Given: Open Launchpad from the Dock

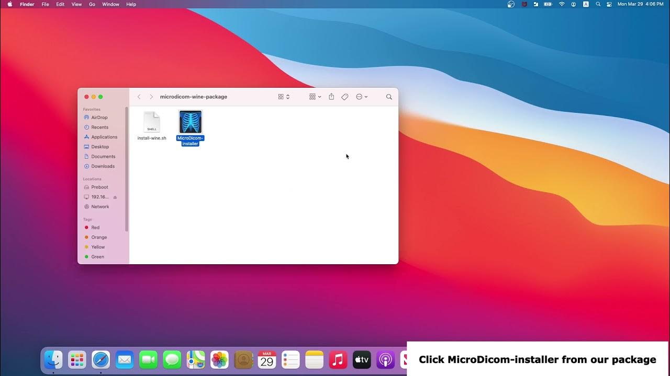Looking at the screenshot, I should pyautogui.click(x=77, y=359).
